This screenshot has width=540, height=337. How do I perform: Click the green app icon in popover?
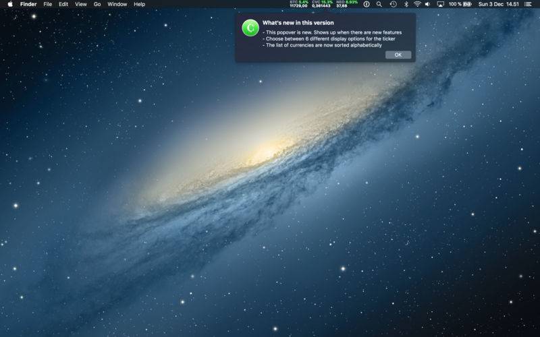250,28
